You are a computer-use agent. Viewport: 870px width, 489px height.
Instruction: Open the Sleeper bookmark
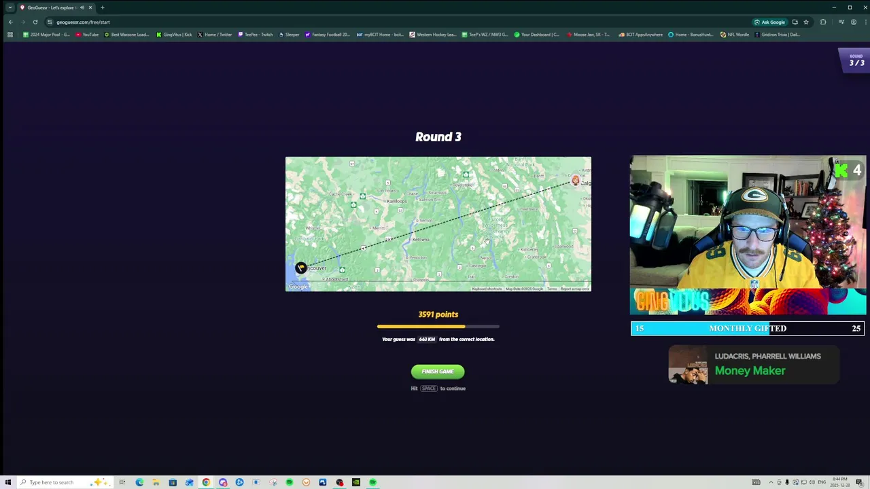click(289, 35)
